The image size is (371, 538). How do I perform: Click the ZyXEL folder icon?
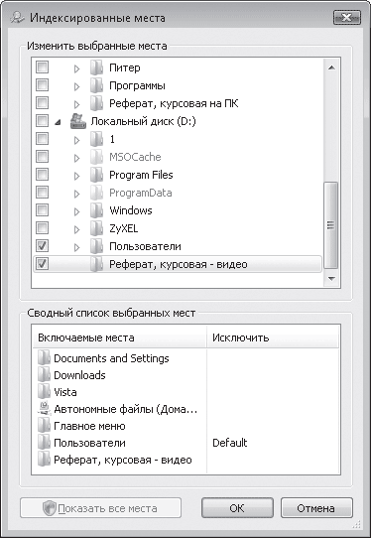96,228
